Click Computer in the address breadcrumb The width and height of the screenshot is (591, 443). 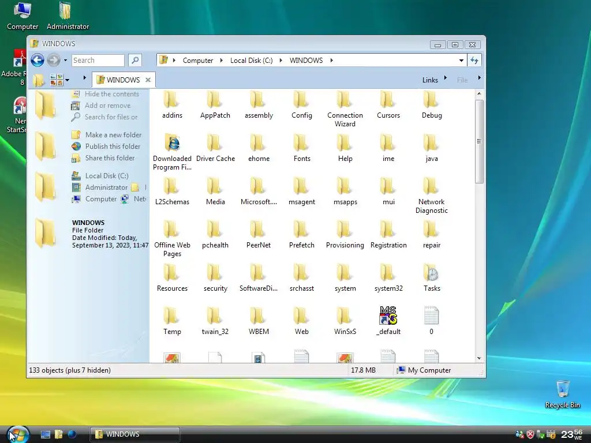point(198,60)
